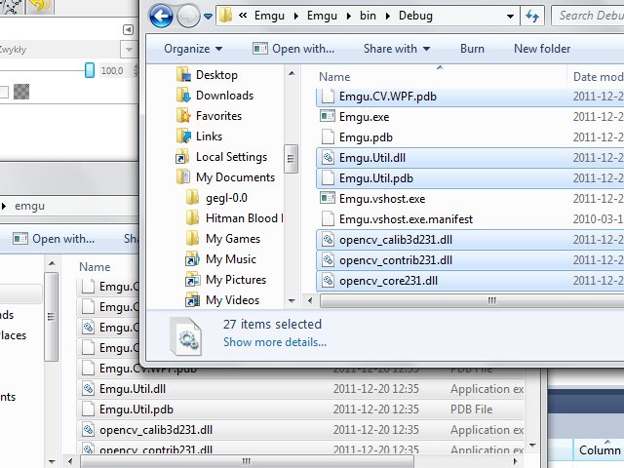Select the opencv_calib3d231.dll icon in the Debug window
Viewport: 624px width, 468px height.
[x=328, y=240]
